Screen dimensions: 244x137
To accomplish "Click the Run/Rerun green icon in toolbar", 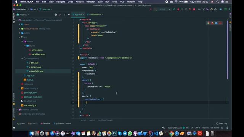I will pos(174,9).
